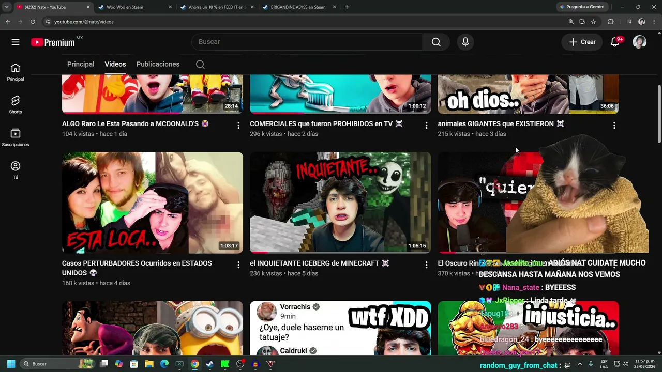This screenshot has height=372, width=662.
Task: Open Copilot from the taskbar
Action: (119, 364)
